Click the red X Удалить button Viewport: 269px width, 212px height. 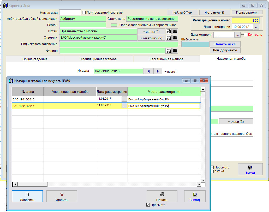[x=62, y=196]
